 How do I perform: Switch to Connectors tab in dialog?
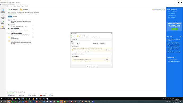coord(78,54)
